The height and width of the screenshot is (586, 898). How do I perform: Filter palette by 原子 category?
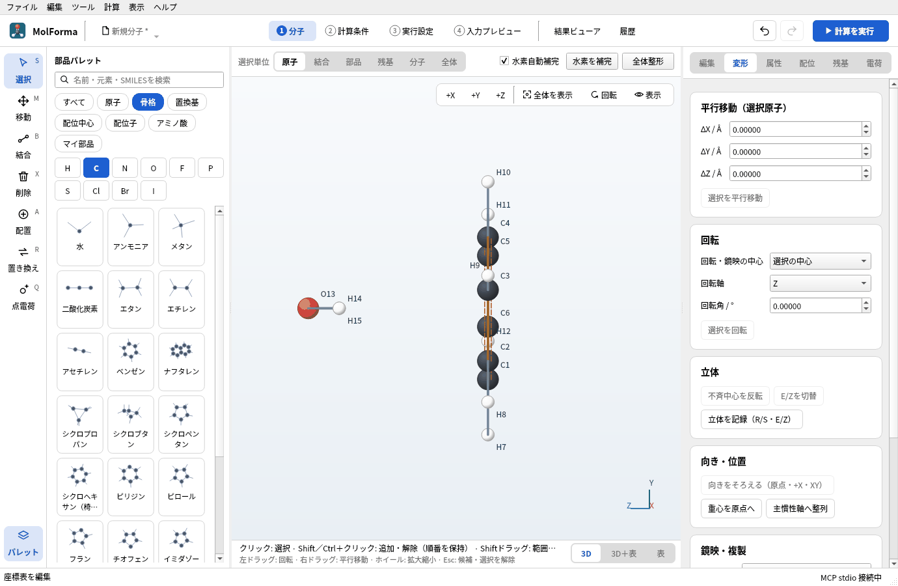pos(113,102)
